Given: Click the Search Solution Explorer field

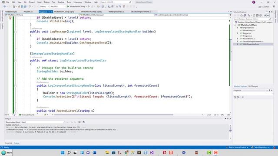Looking at the screenshot, I should pyautogui.click(x=252, y=19).
